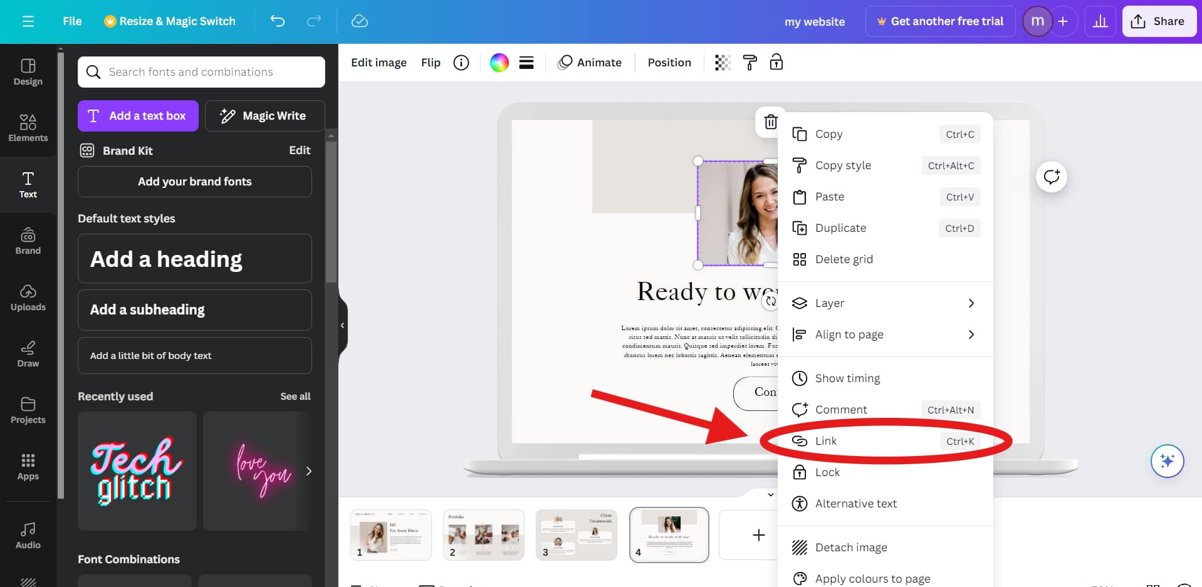Click the Add a text box button
The width and height of the screenshot is (1202, 587).
(137, 115)
